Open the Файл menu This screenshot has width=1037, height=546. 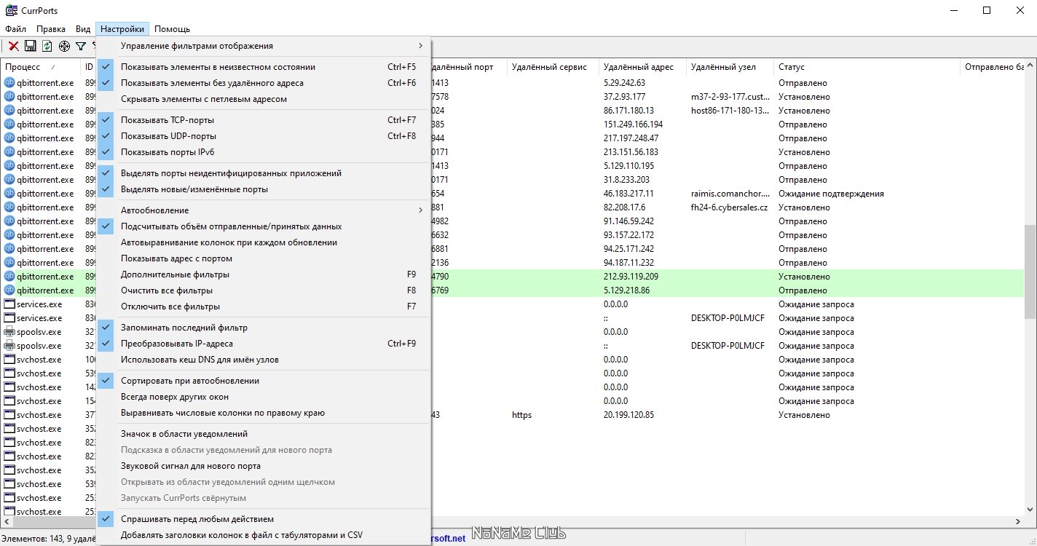tap(15, 29)
